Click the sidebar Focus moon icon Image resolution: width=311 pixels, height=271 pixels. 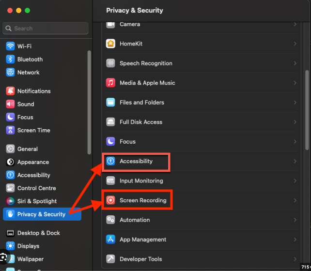[x=10, y=117]
